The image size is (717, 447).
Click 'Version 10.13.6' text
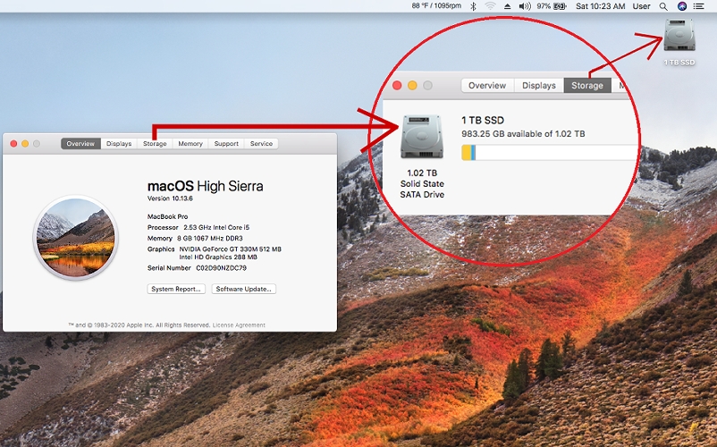click(x=170, y=198)
